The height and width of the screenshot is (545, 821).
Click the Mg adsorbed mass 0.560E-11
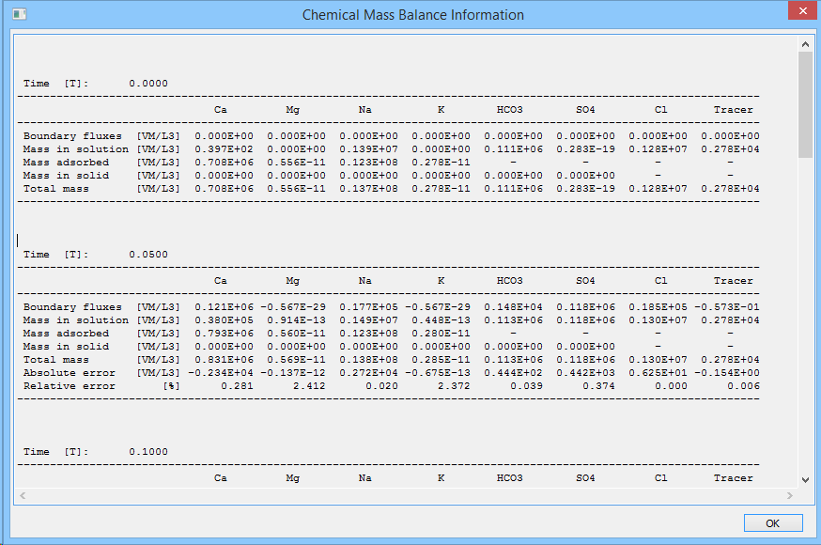pyautogui.click(x=296, y=333)
